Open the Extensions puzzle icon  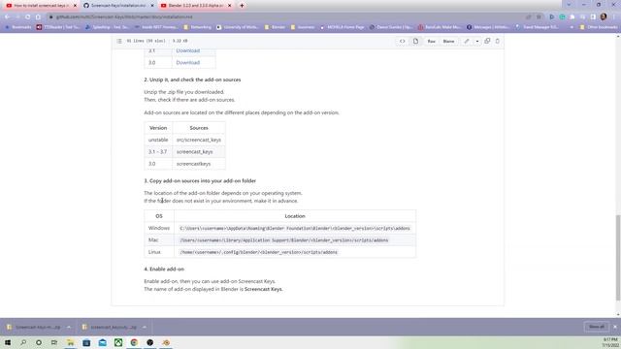pos(572,17)
